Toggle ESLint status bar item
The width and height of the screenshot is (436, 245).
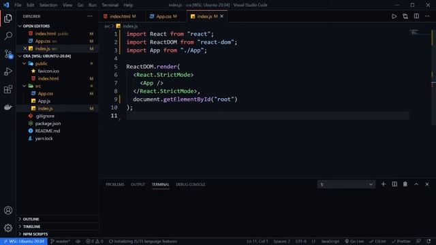[377, 242]
